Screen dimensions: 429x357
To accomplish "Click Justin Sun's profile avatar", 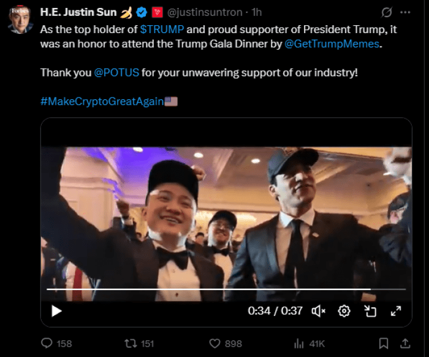I will pyautogui.click(x=20, y=19).
